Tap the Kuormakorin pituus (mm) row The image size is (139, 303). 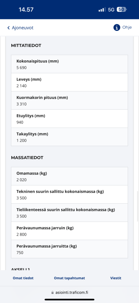[x=69, y=100]
